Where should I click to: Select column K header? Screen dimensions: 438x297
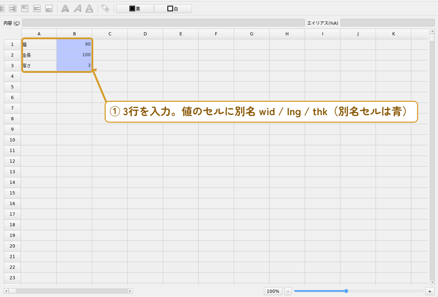click(x=394, y=34)
